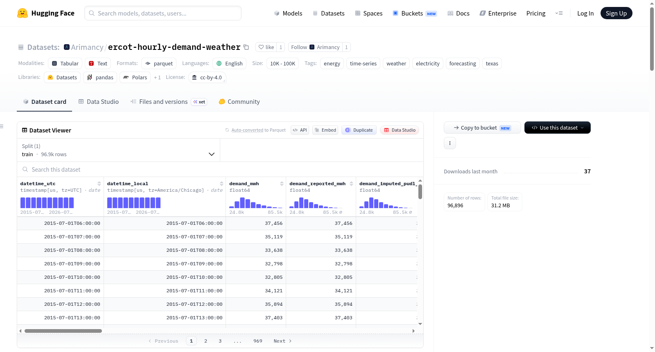Like this dataset

pyautogui.click(x=266, y=47)
